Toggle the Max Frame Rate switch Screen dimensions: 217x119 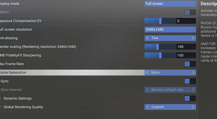(190, 64)
